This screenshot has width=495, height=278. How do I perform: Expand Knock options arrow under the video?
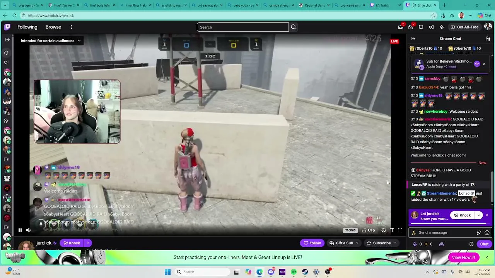tap(88, 243)
